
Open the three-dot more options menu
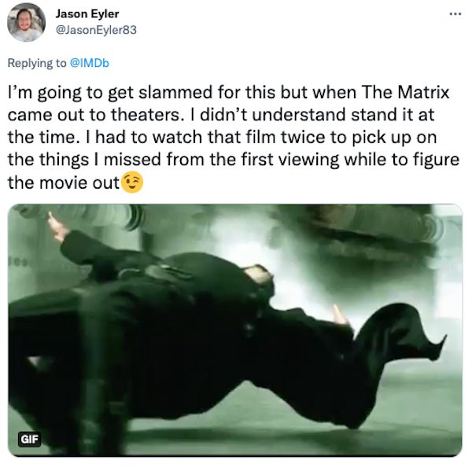coord(455,14)
